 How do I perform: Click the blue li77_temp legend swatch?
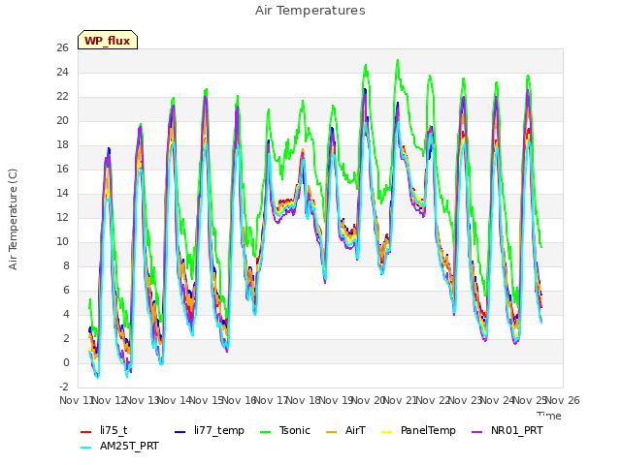[180, 432]
